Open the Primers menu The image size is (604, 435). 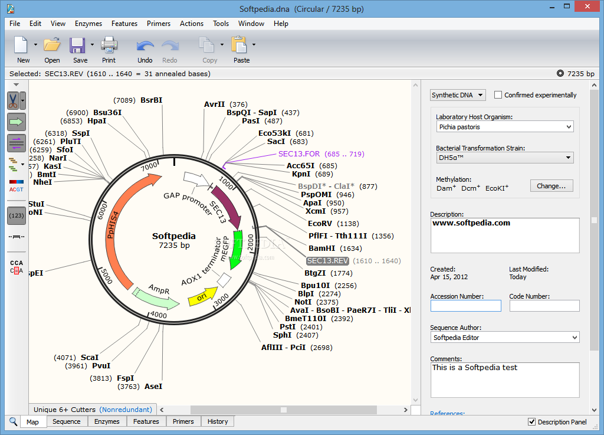158,24
